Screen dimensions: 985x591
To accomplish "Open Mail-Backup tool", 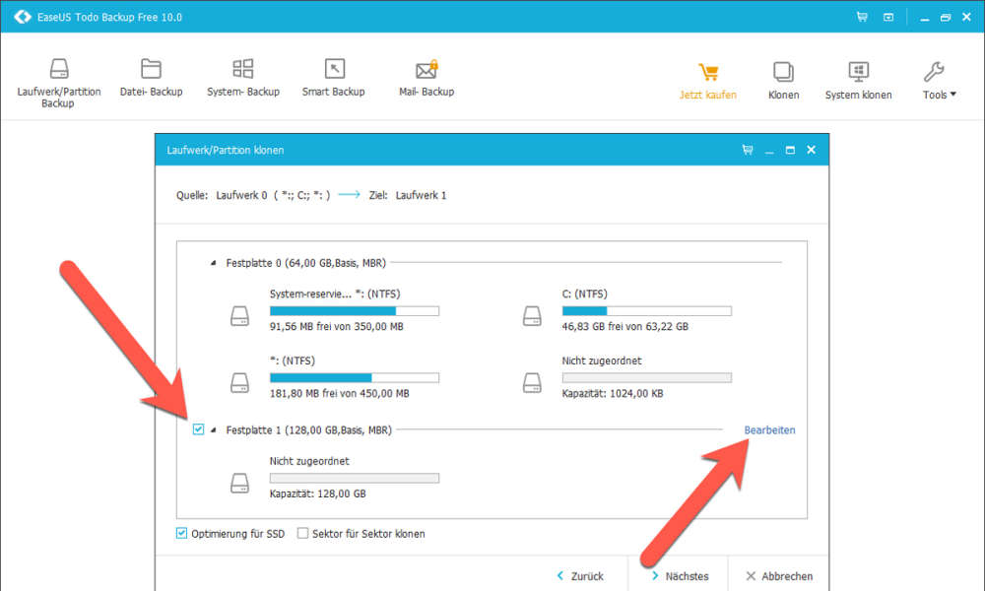I will coord(427,78).
